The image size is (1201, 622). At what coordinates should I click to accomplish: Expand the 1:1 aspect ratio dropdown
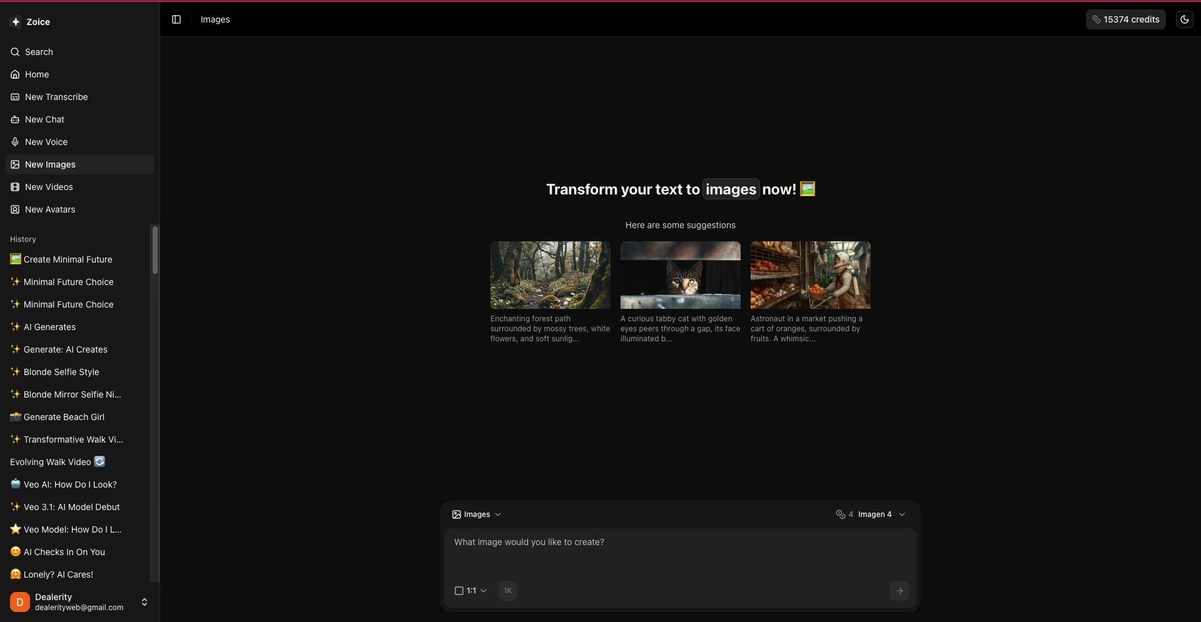[470, 591]
